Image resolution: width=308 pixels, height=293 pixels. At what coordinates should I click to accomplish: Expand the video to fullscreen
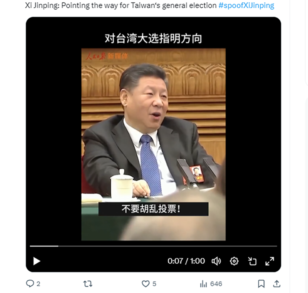point(270,261)
